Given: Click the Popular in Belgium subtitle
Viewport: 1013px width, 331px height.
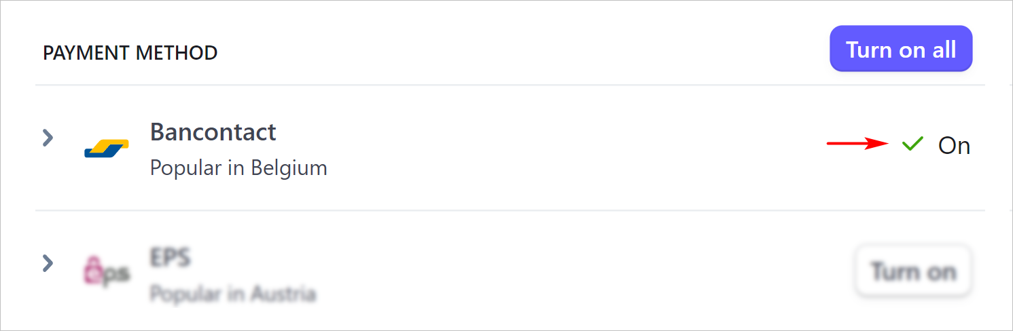Looking at the screenshot, I should coord(238,168).
